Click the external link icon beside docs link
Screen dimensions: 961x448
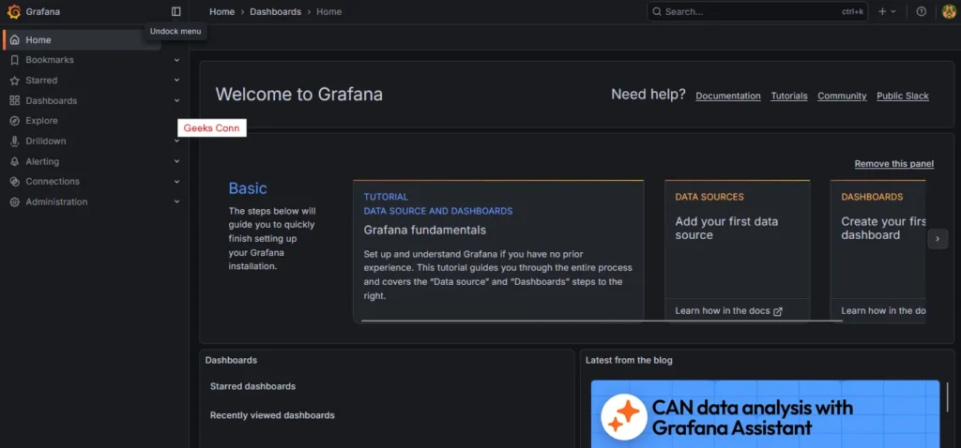click(x=778, y=311)
